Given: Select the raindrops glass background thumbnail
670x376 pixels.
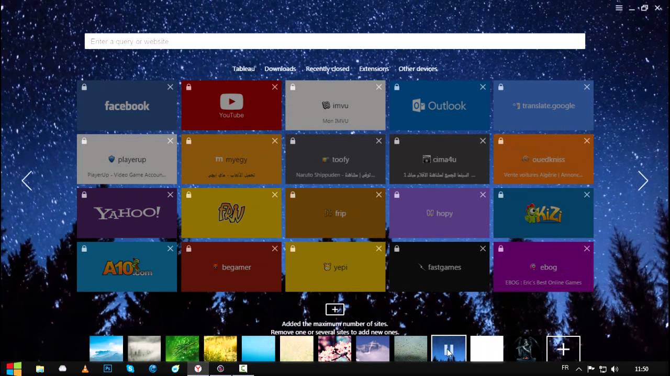Looking at the screenshot, I should point(411,348).
